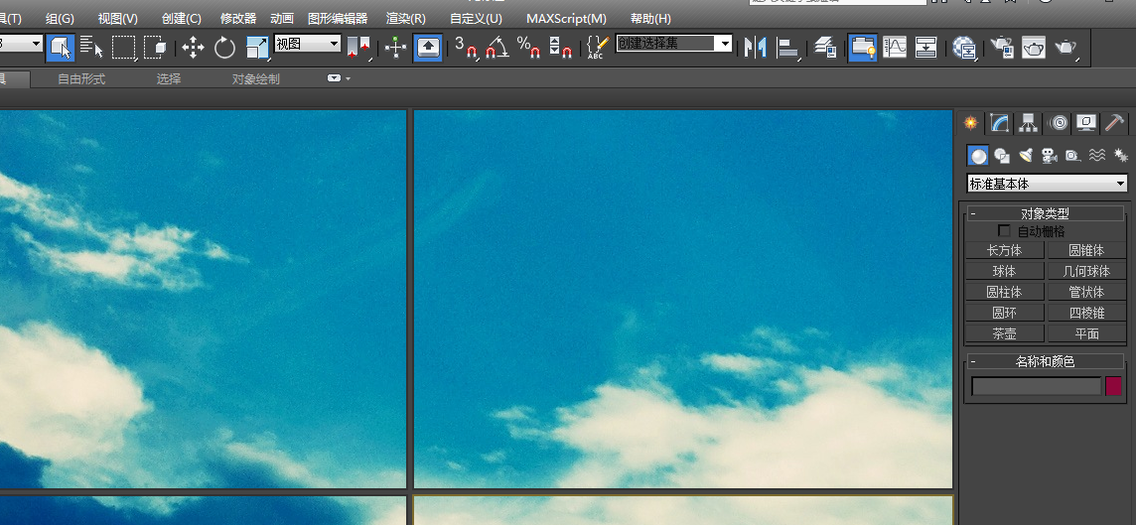Select the Move tool in the toolbar
1136x525 pixels.
coord(193,47)
